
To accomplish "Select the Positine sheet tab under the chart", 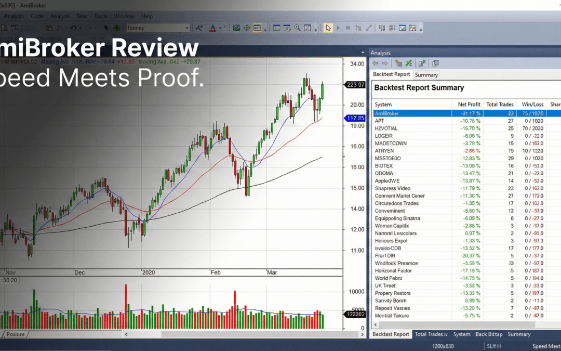I will 16,334.
